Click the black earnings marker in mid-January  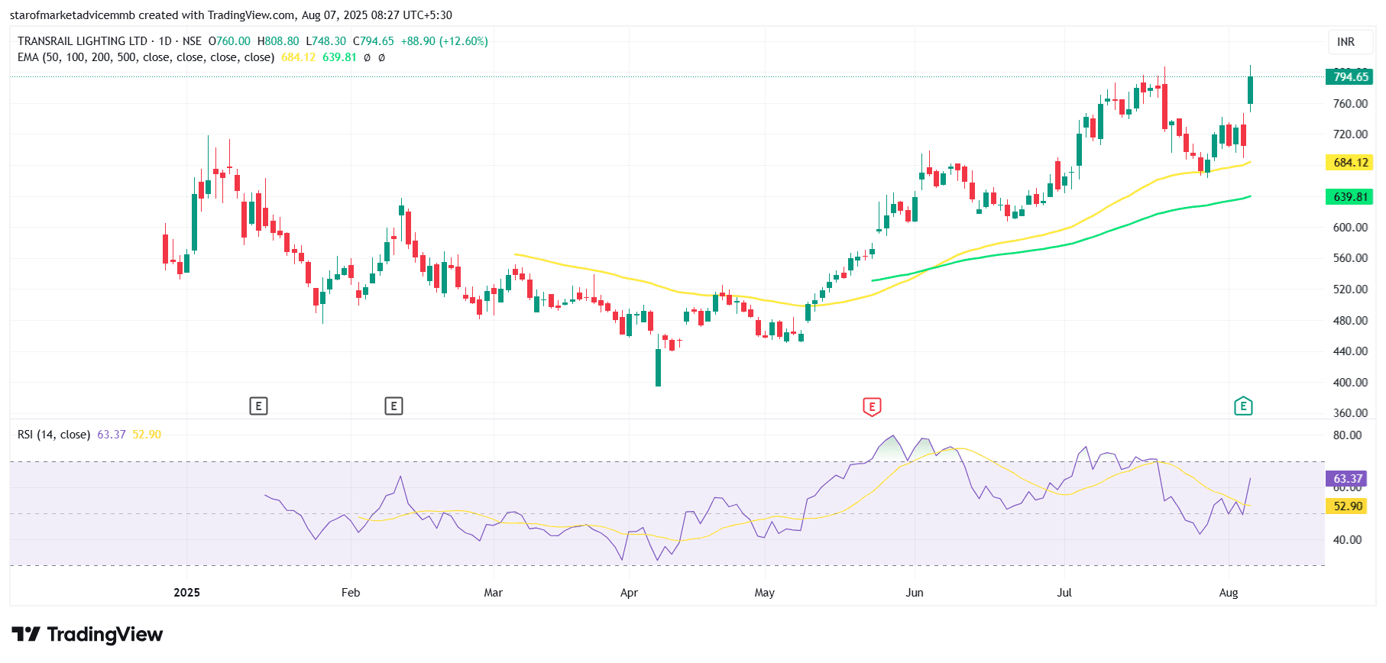[x=258, y=406]
